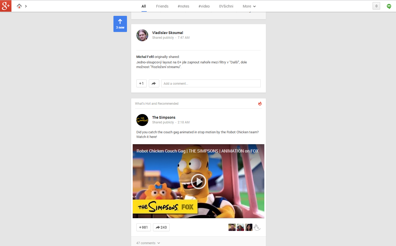Click the up-arrow in the 3 new button
The image size is (396, 246).
pos(120,22)
